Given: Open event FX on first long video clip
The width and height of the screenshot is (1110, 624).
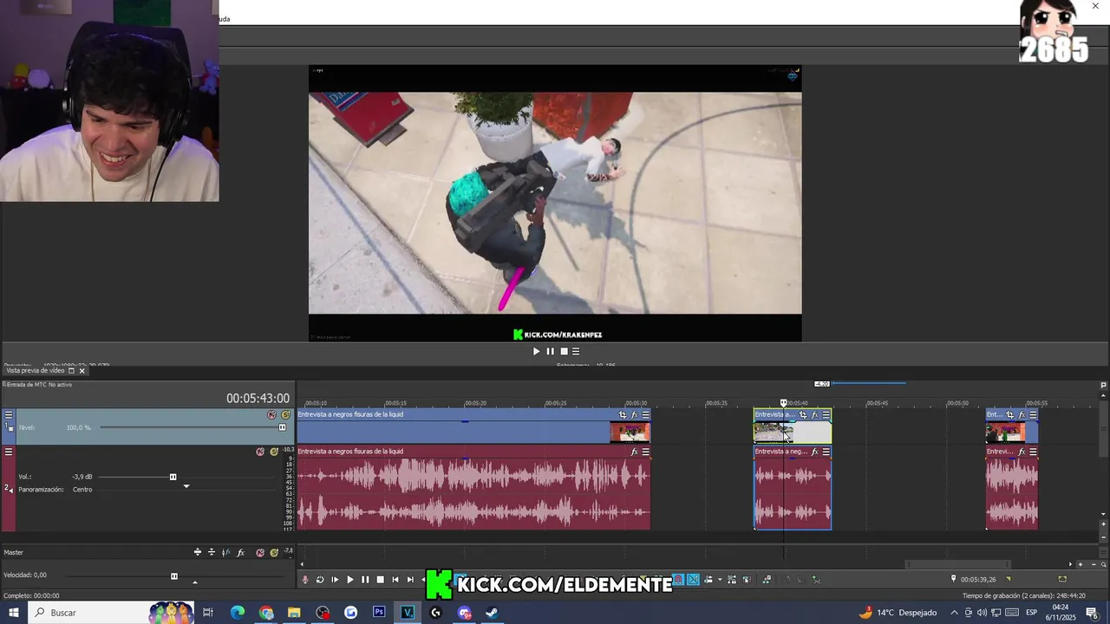Looking at the screenshot, I should [x=634, y=415].
